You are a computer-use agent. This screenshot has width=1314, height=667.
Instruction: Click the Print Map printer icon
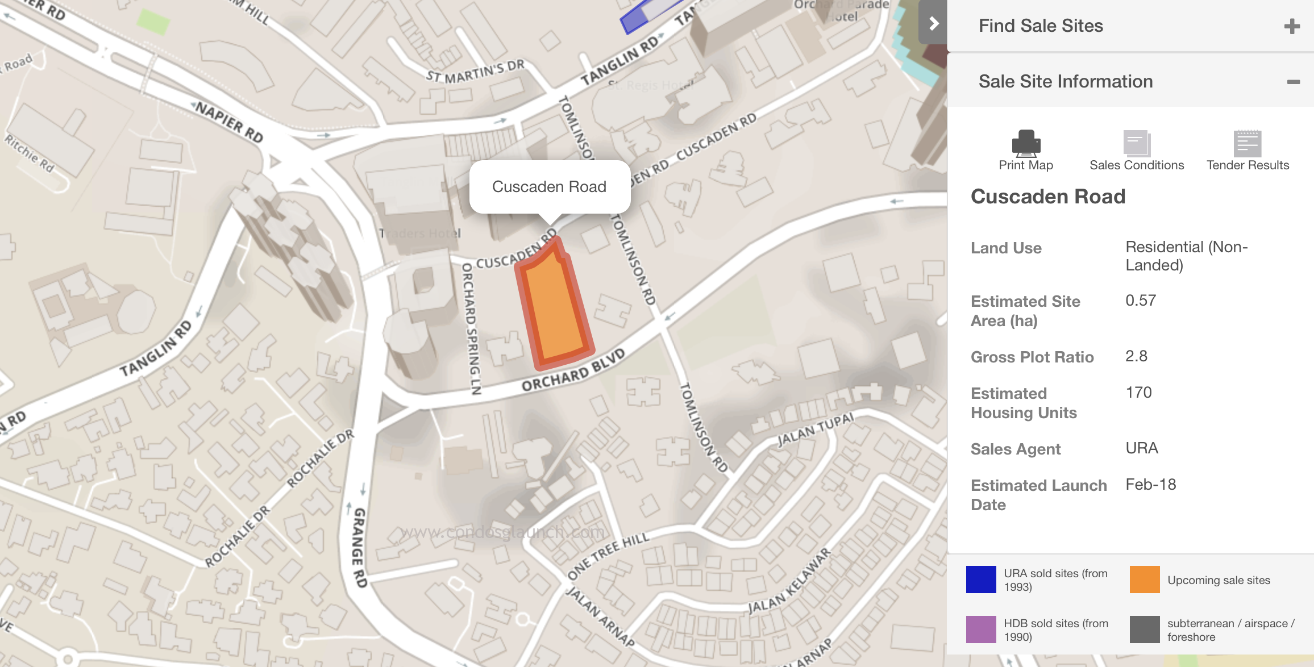tap(1026, 143)
